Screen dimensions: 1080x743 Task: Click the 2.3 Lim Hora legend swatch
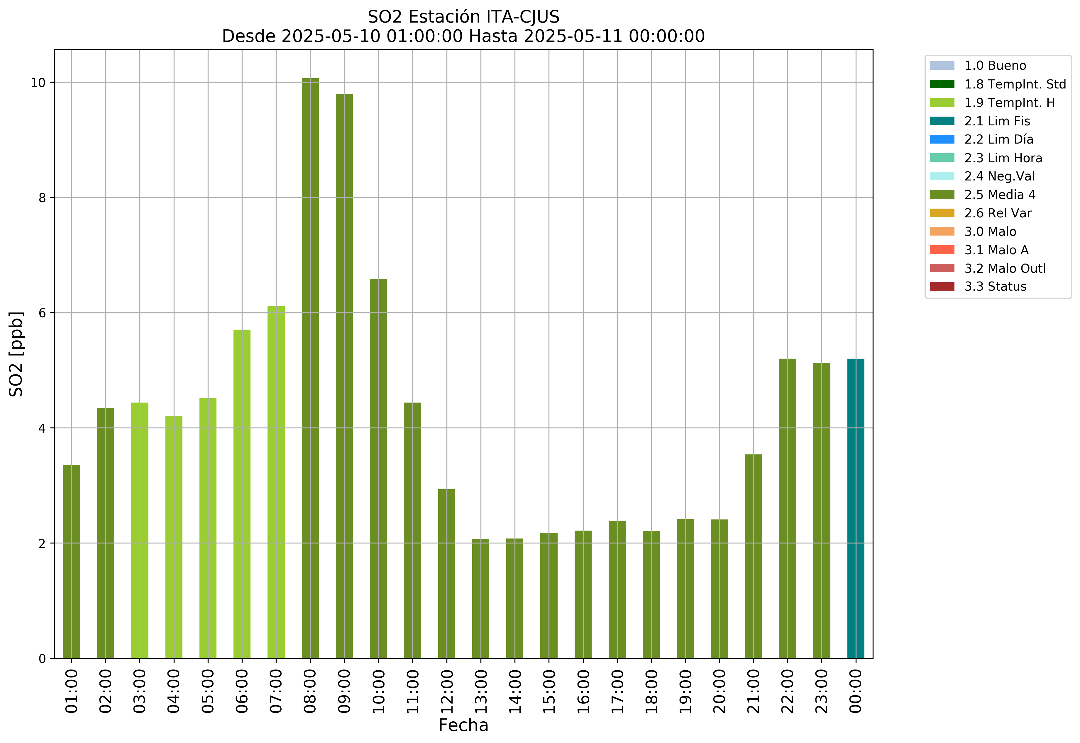pos(942,158)
